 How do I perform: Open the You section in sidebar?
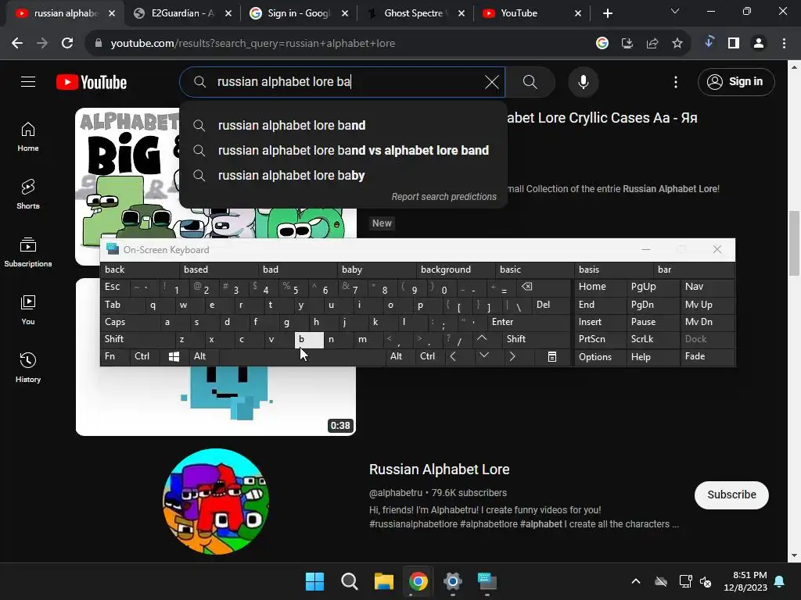pos(28,309)
